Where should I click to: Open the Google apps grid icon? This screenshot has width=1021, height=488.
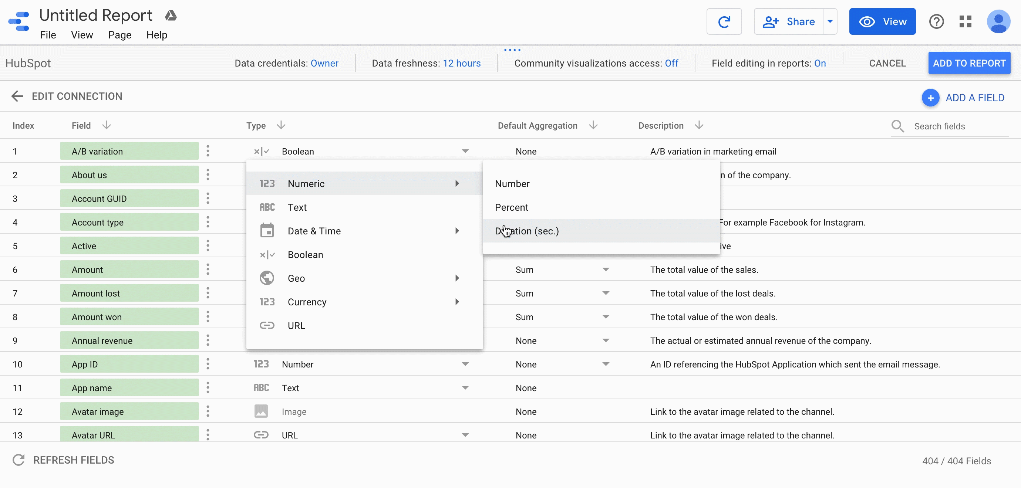pos(965,21)
